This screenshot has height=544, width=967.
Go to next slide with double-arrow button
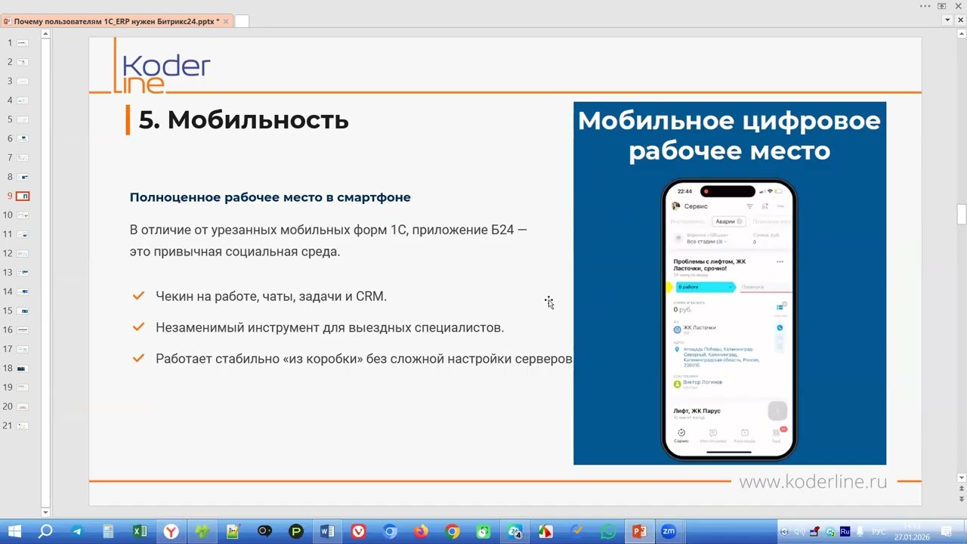tap(962, 500)
